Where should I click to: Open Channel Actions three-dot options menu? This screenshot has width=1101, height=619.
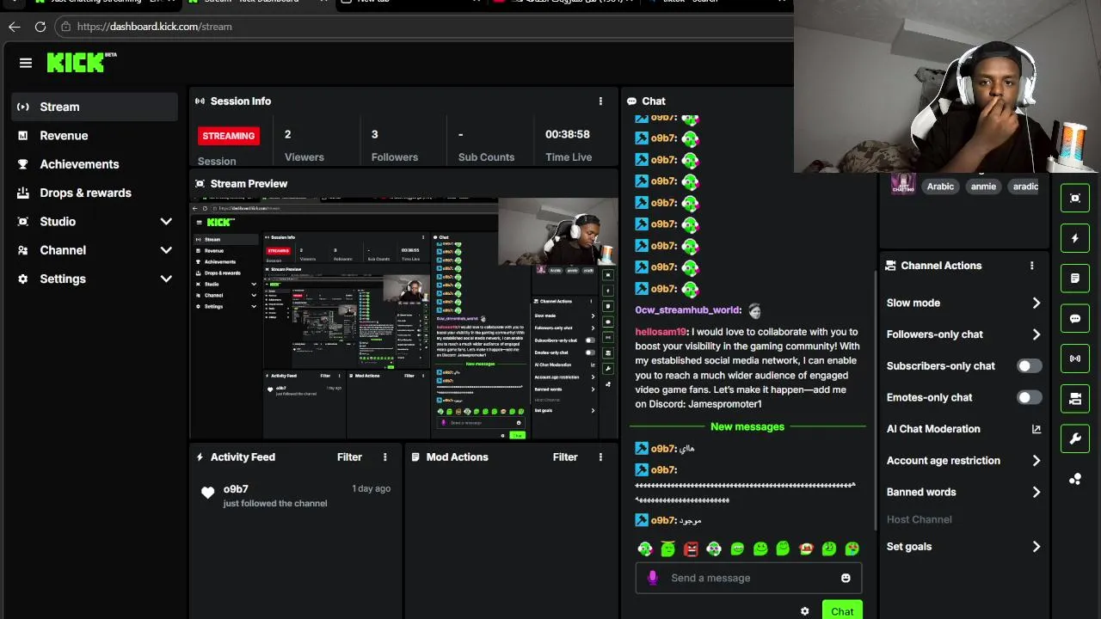point(1031,266)
